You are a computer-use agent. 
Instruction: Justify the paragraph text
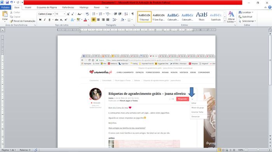(x=108, y=20)
